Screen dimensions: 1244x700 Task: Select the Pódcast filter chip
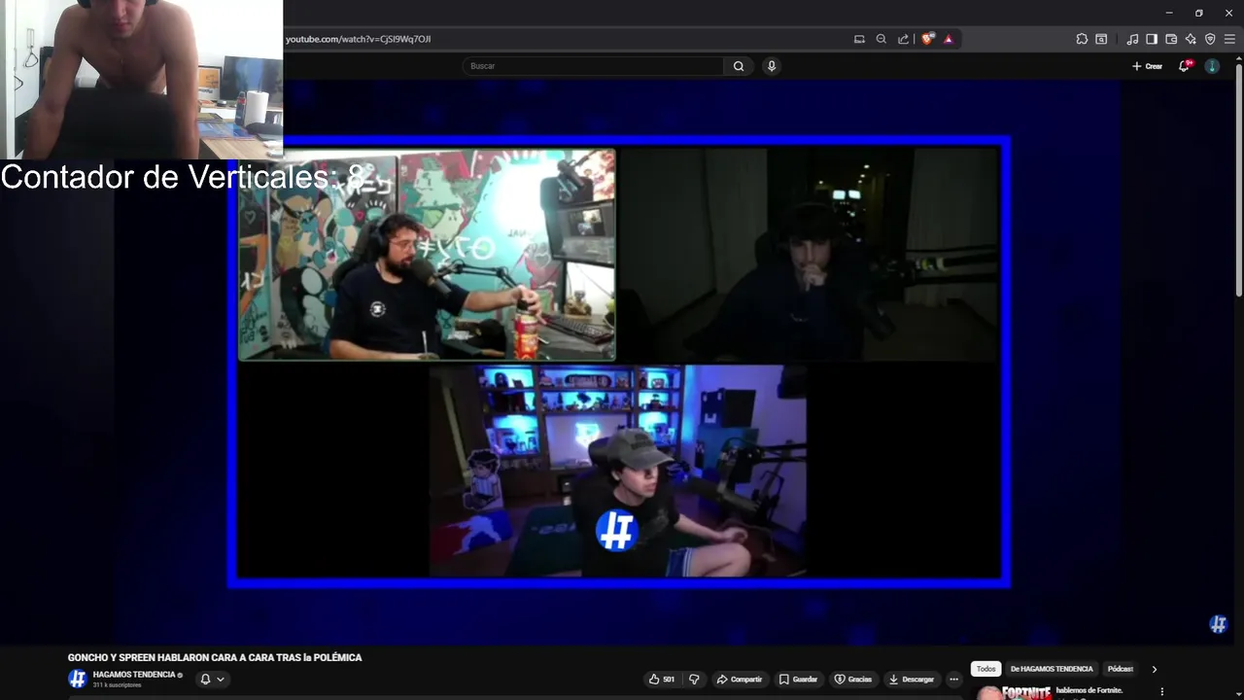(1121, 669)
